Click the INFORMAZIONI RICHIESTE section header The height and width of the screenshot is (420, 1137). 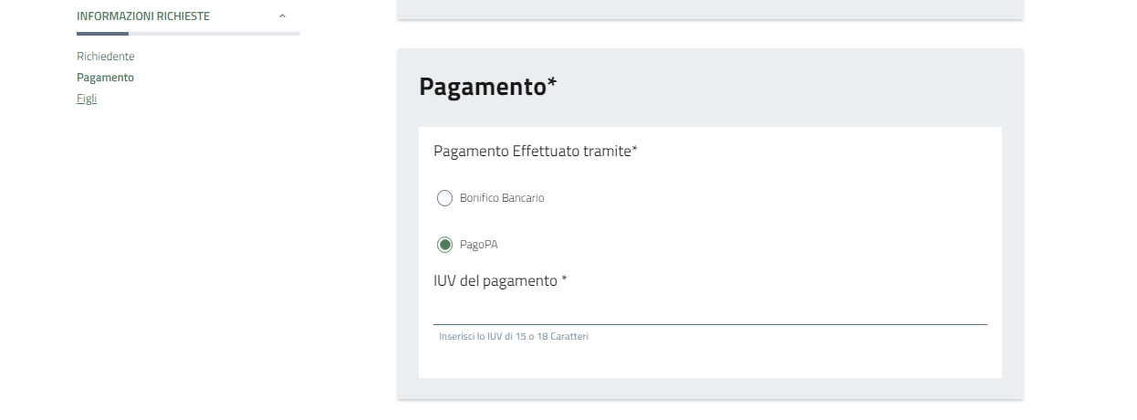click(143, 16)
